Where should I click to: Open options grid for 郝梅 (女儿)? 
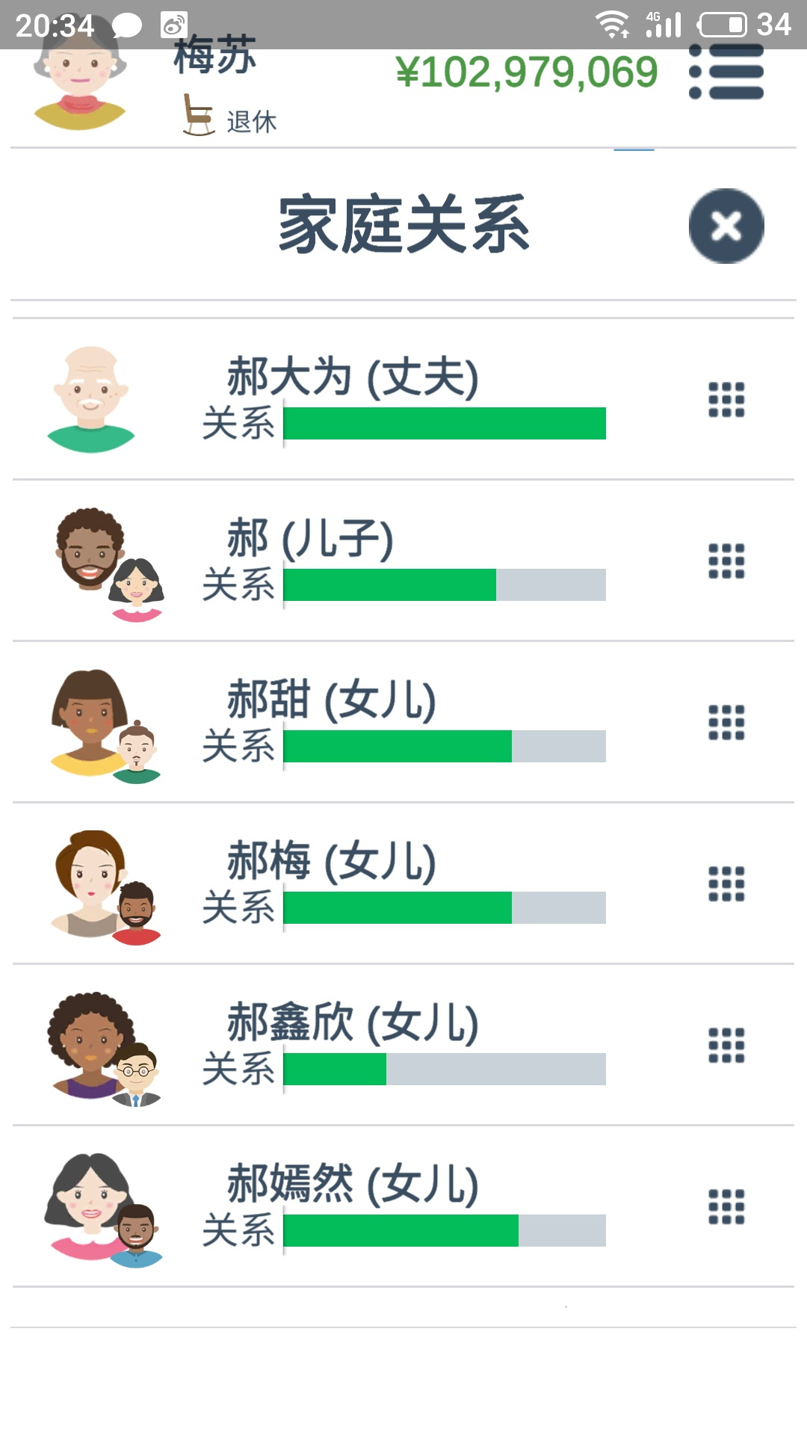pos(726,884)
